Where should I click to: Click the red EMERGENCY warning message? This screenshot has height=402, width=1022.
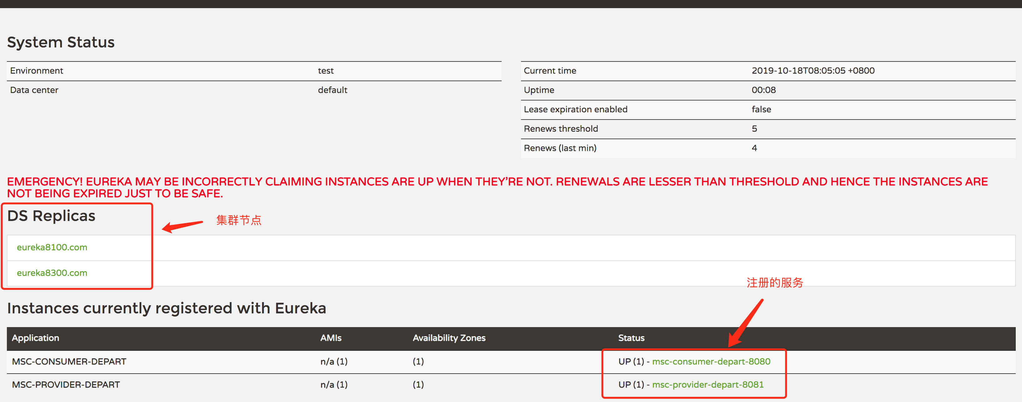tap(497, 187)
